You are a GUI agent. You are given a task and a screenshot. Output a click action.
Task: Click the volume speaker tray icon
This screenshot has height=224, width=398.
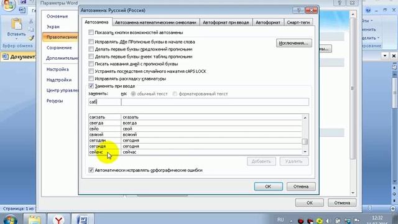[x=329, y=221]
